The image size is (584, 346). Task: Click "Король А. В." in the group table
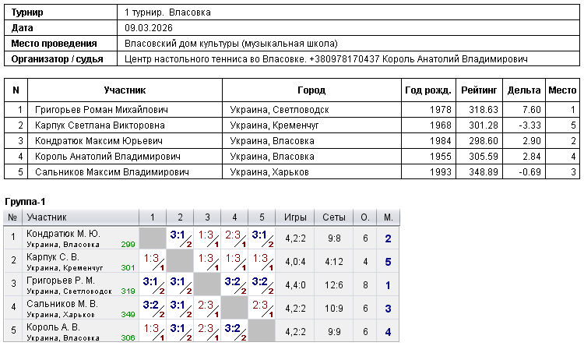coord(53,327)
